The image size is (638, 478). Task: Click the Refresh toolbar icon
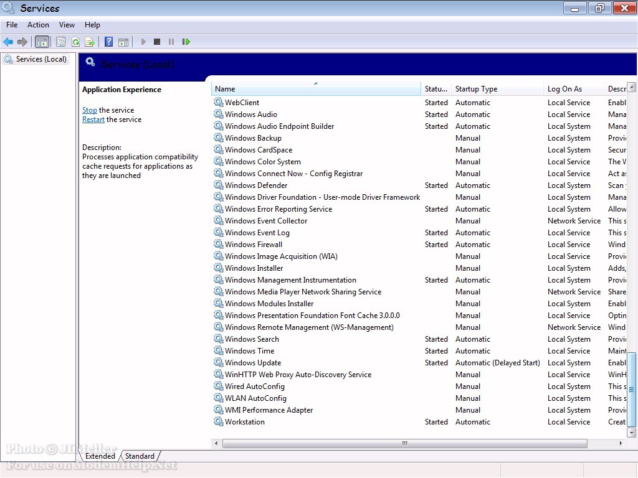[75, 42]
